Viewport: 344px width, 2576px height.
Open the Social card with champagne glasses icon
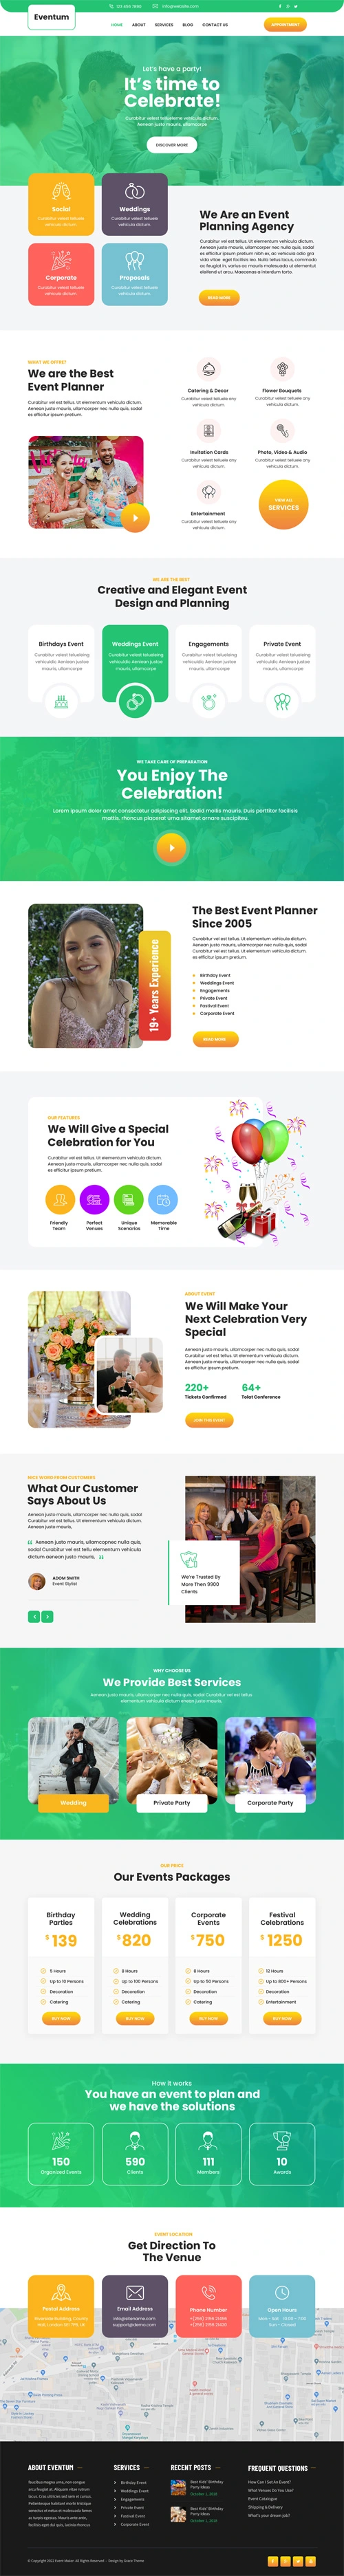61,204
